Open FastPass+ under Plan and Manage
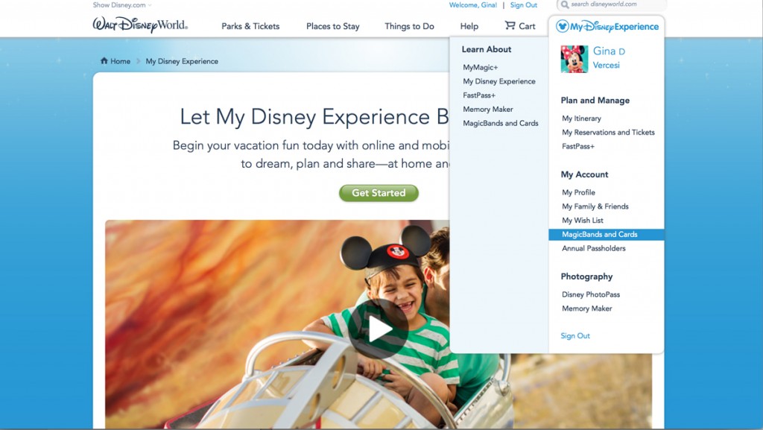Viewport: 763px width, 430px height. pyautogui.click(x=578, y=146)
